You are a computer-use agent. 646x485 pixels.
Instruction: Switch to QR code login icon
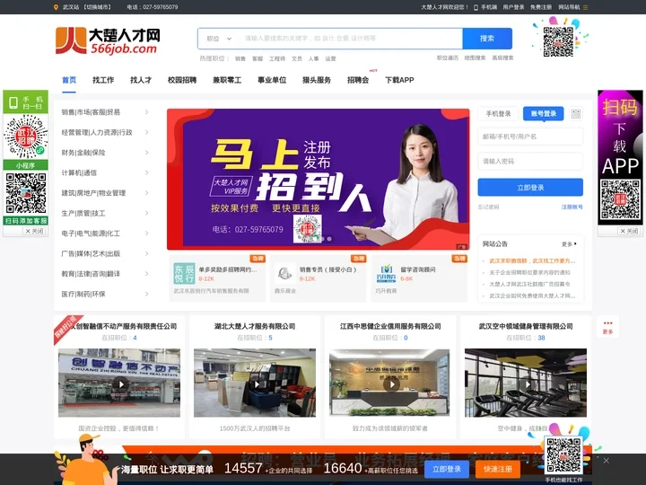(576, 113)
